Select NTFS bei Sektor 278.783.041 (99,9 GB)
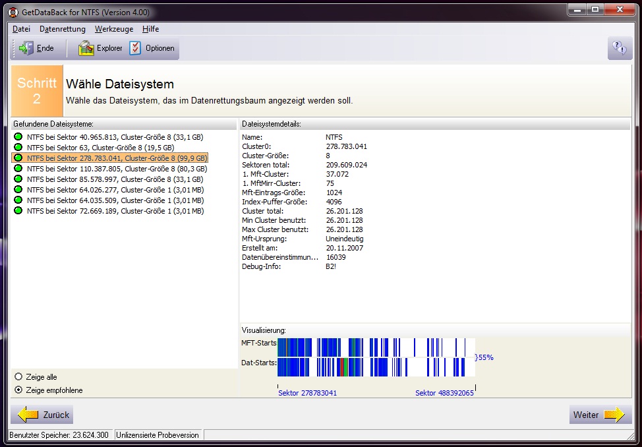Viewport: 642px width, 447px height. (117, 158)
